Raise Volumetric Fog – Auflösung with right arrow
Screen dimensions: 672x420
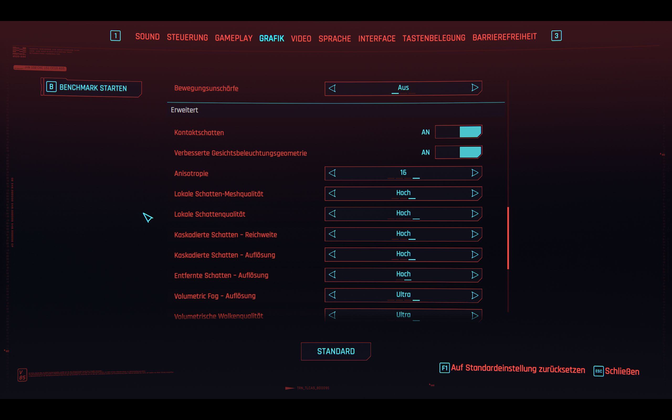coord(475,295)
